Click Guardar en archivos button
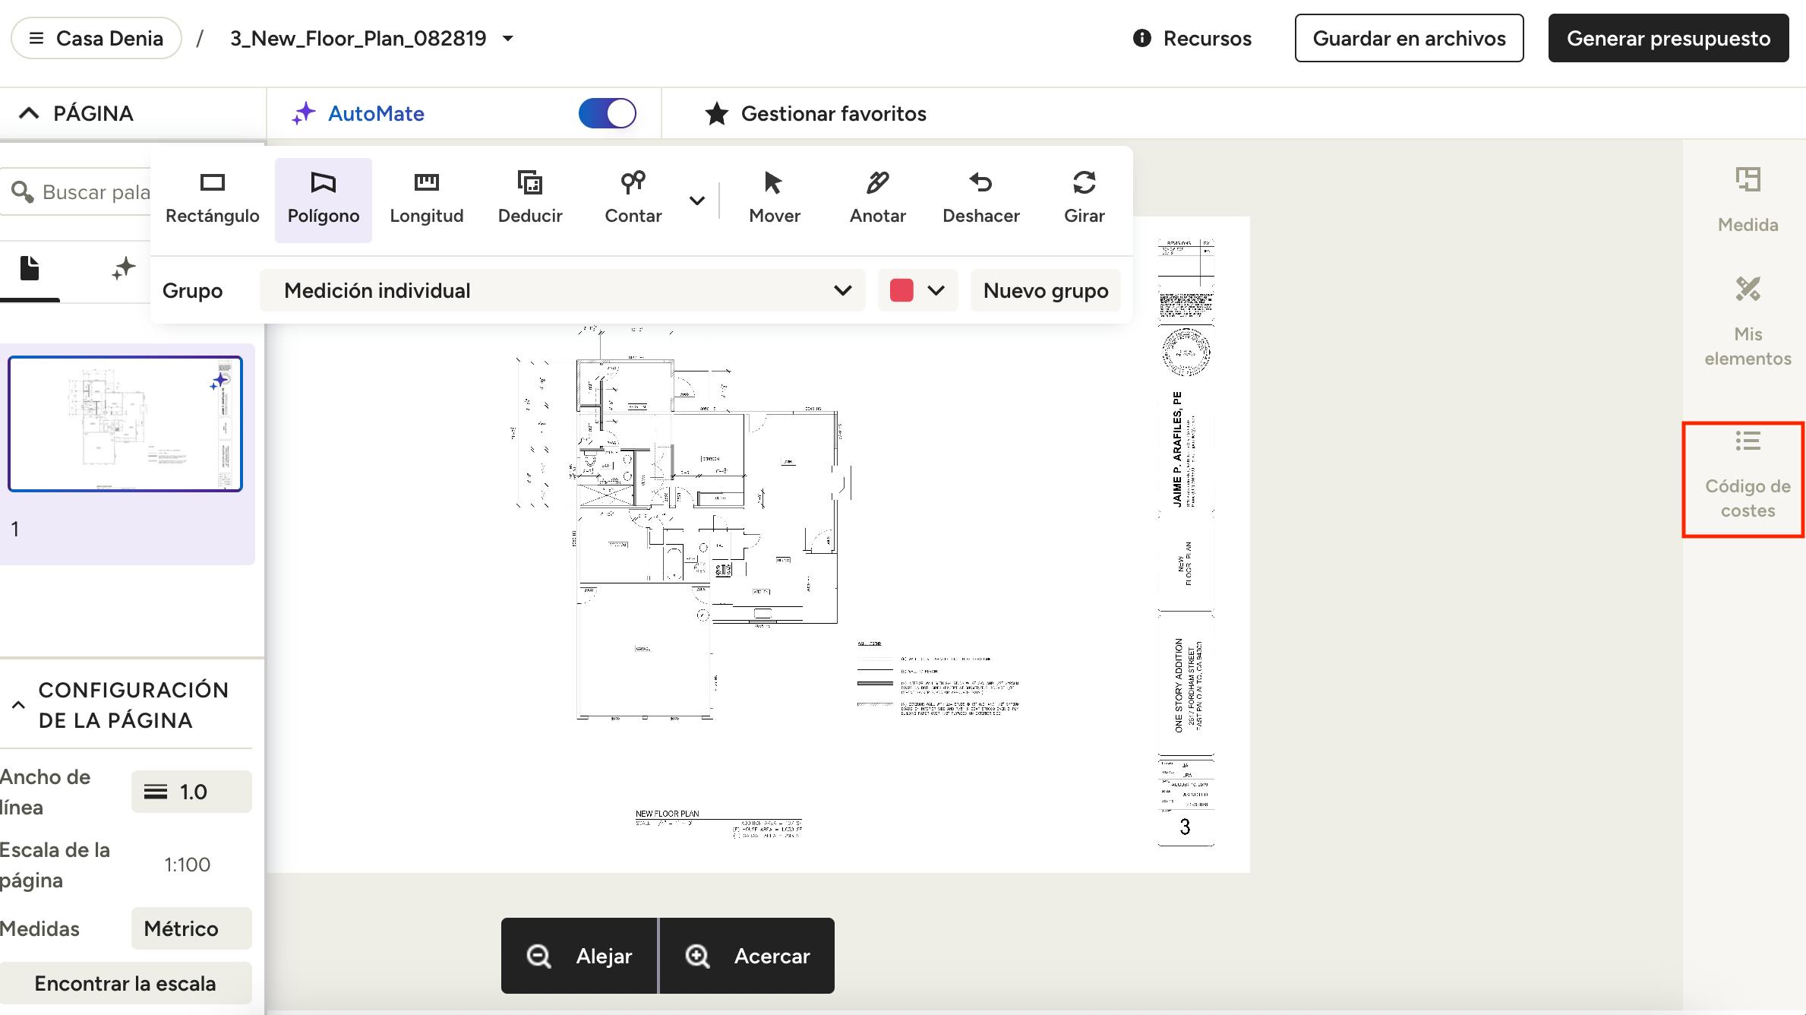This screenshot has width=1806, height=1015. (1410, 38)
